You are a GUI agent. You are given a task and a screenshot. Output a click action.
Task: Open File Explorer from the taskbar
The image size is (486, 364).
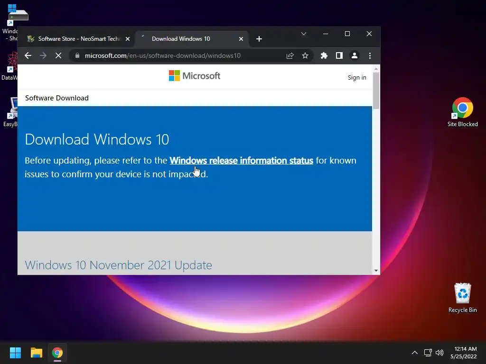pyautogui.click(x=36, y=353)
